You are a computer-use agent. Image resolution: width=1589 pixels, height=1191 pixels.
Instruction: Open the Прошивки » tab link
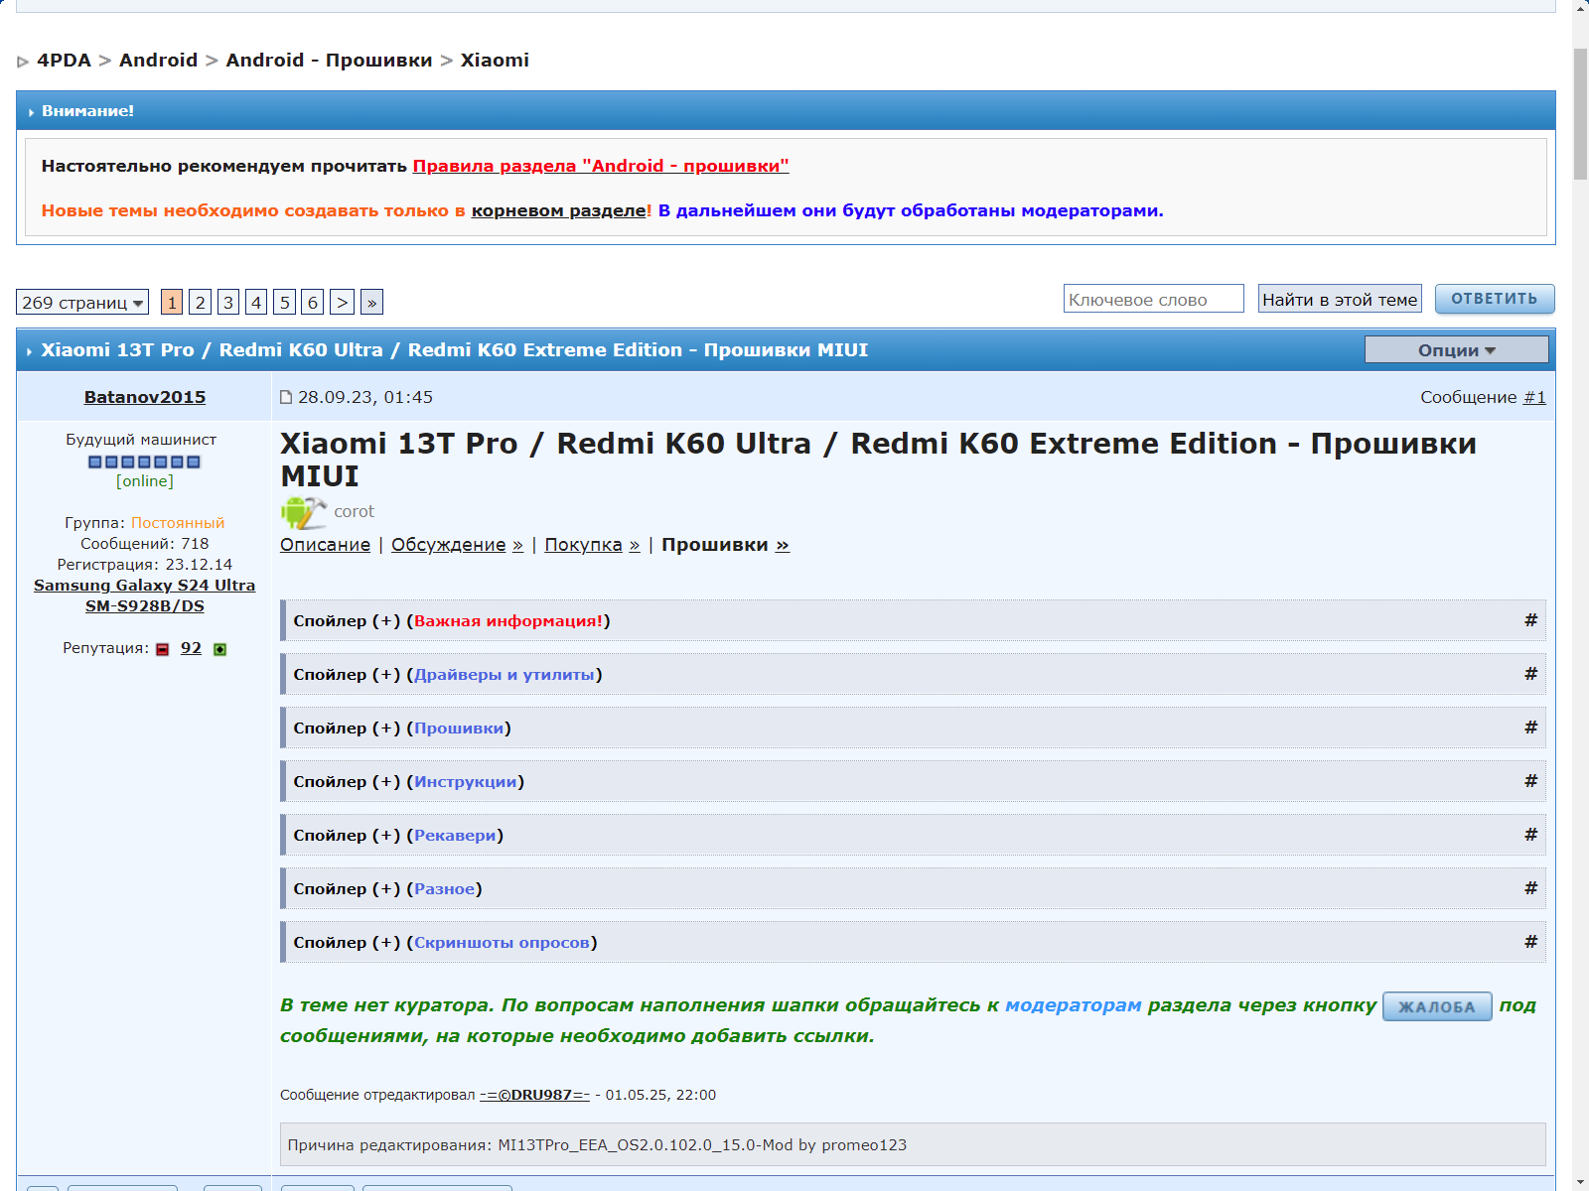coord(725,545)
